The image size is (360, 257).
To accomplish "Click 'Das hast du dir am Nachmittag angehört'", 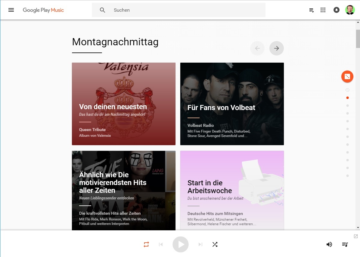I will click(x=112, y=114).
